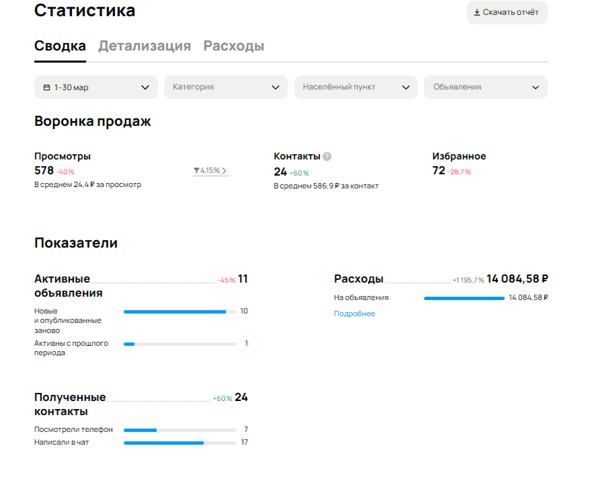
Task: Click the +1 195,7% expense change
Action: coord(468,280)
